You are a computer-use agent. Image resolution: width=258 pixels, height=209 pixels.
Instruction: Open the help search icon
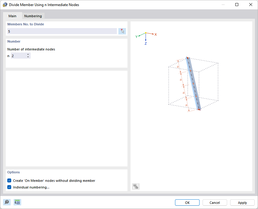click(x=7, y=202)
